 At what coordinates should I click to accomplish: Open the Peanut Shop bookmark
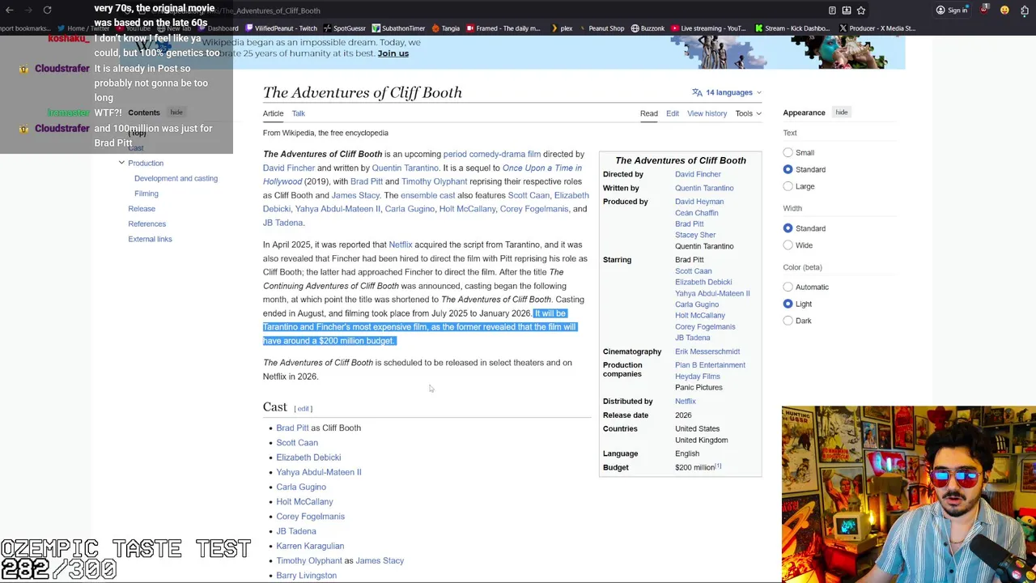coord(601,28)
